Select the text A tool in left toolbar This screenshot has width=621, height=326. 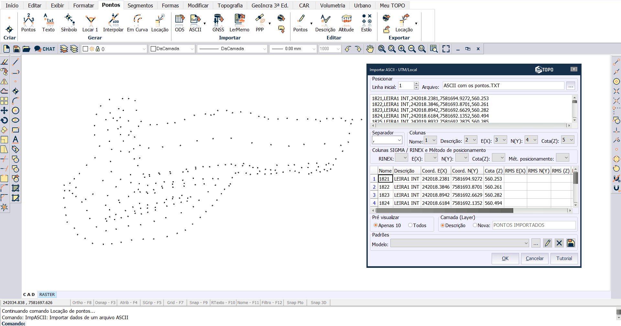click(x=16, y=140)
